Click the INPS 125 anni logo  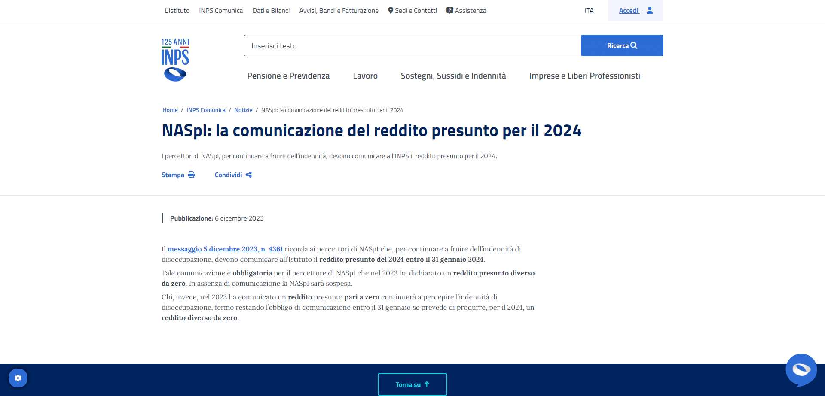tap(175, 60)
